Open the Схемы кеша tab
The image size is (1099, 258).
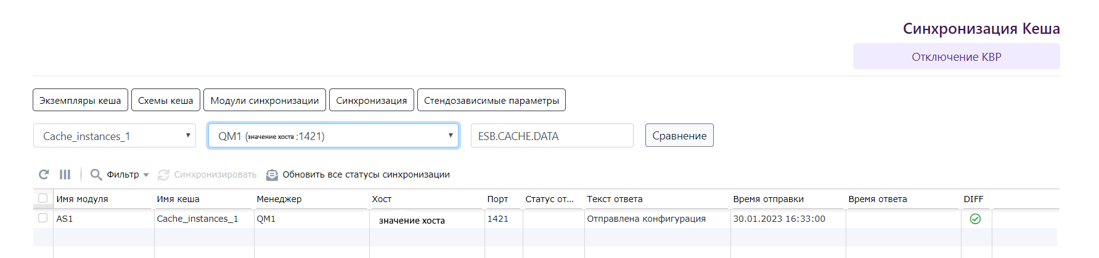point(165,100)
